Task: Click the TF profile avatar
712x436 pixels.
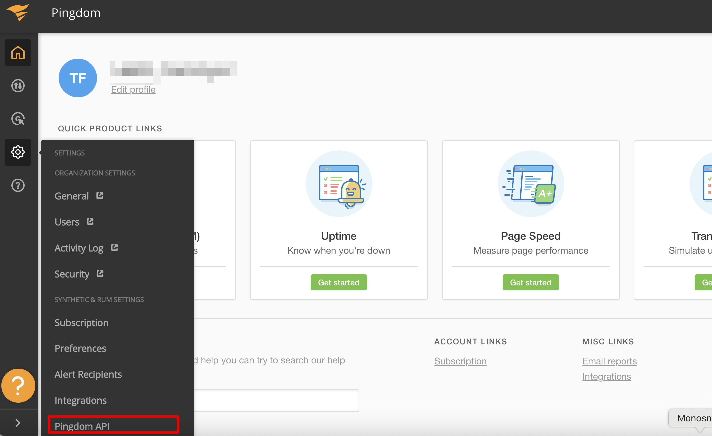Action: click(x=78, y=78)
